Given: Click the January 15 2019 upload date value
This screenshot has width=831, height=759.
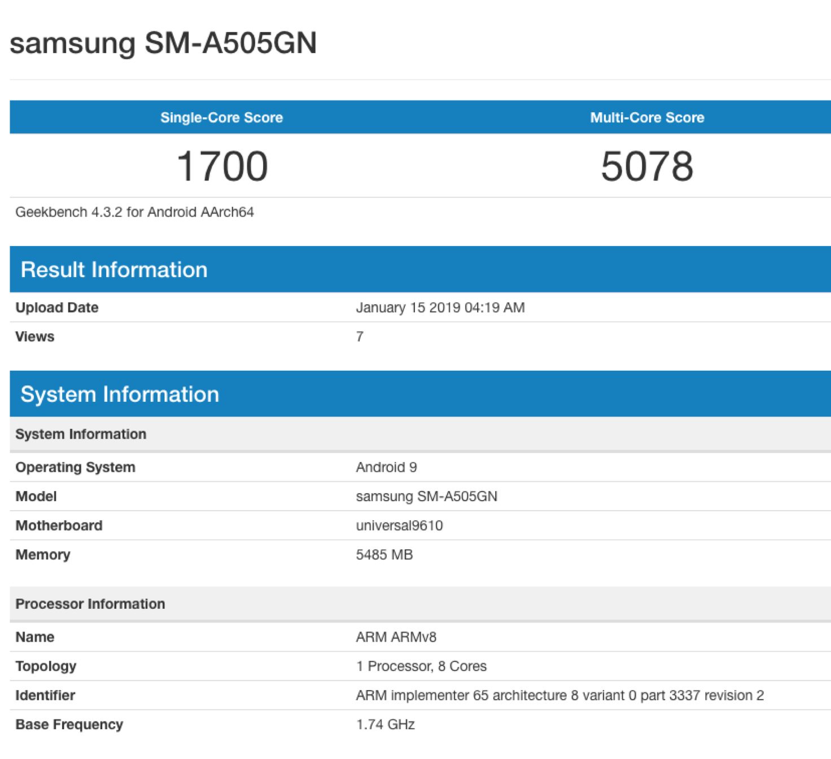Looking at the screenshot, I should coord(440,308).
